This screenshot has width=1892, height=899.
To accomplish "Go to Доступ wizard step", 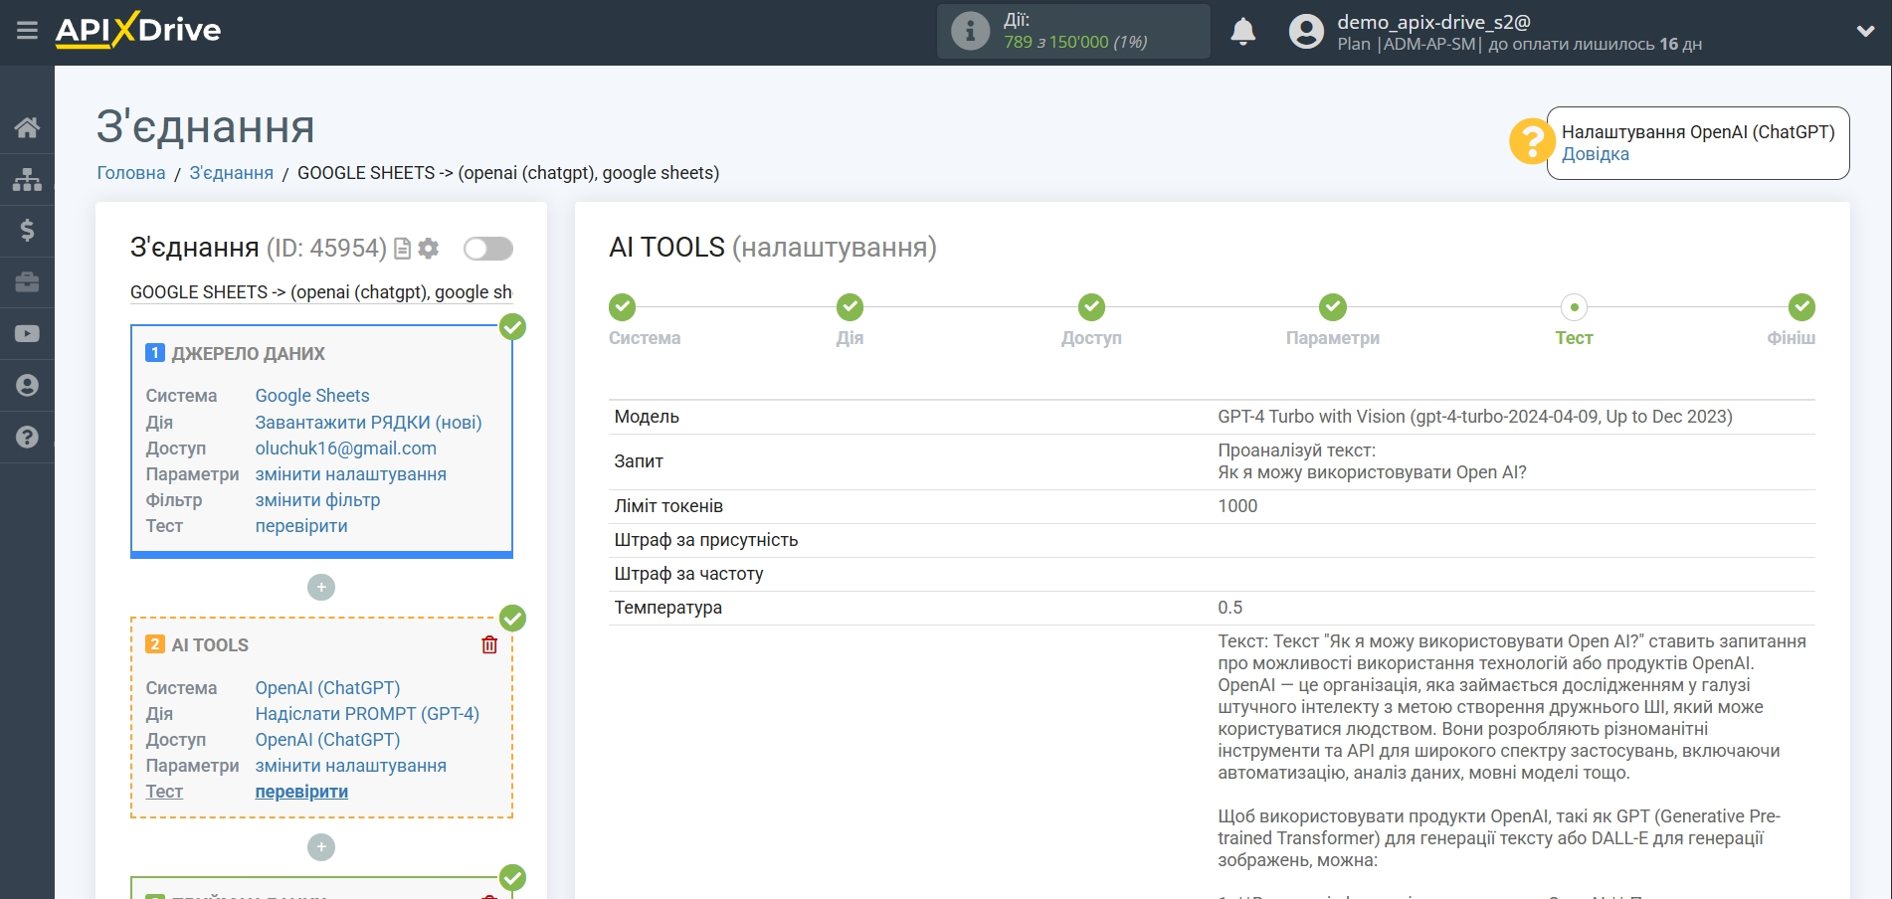I will click(1091, 307).
